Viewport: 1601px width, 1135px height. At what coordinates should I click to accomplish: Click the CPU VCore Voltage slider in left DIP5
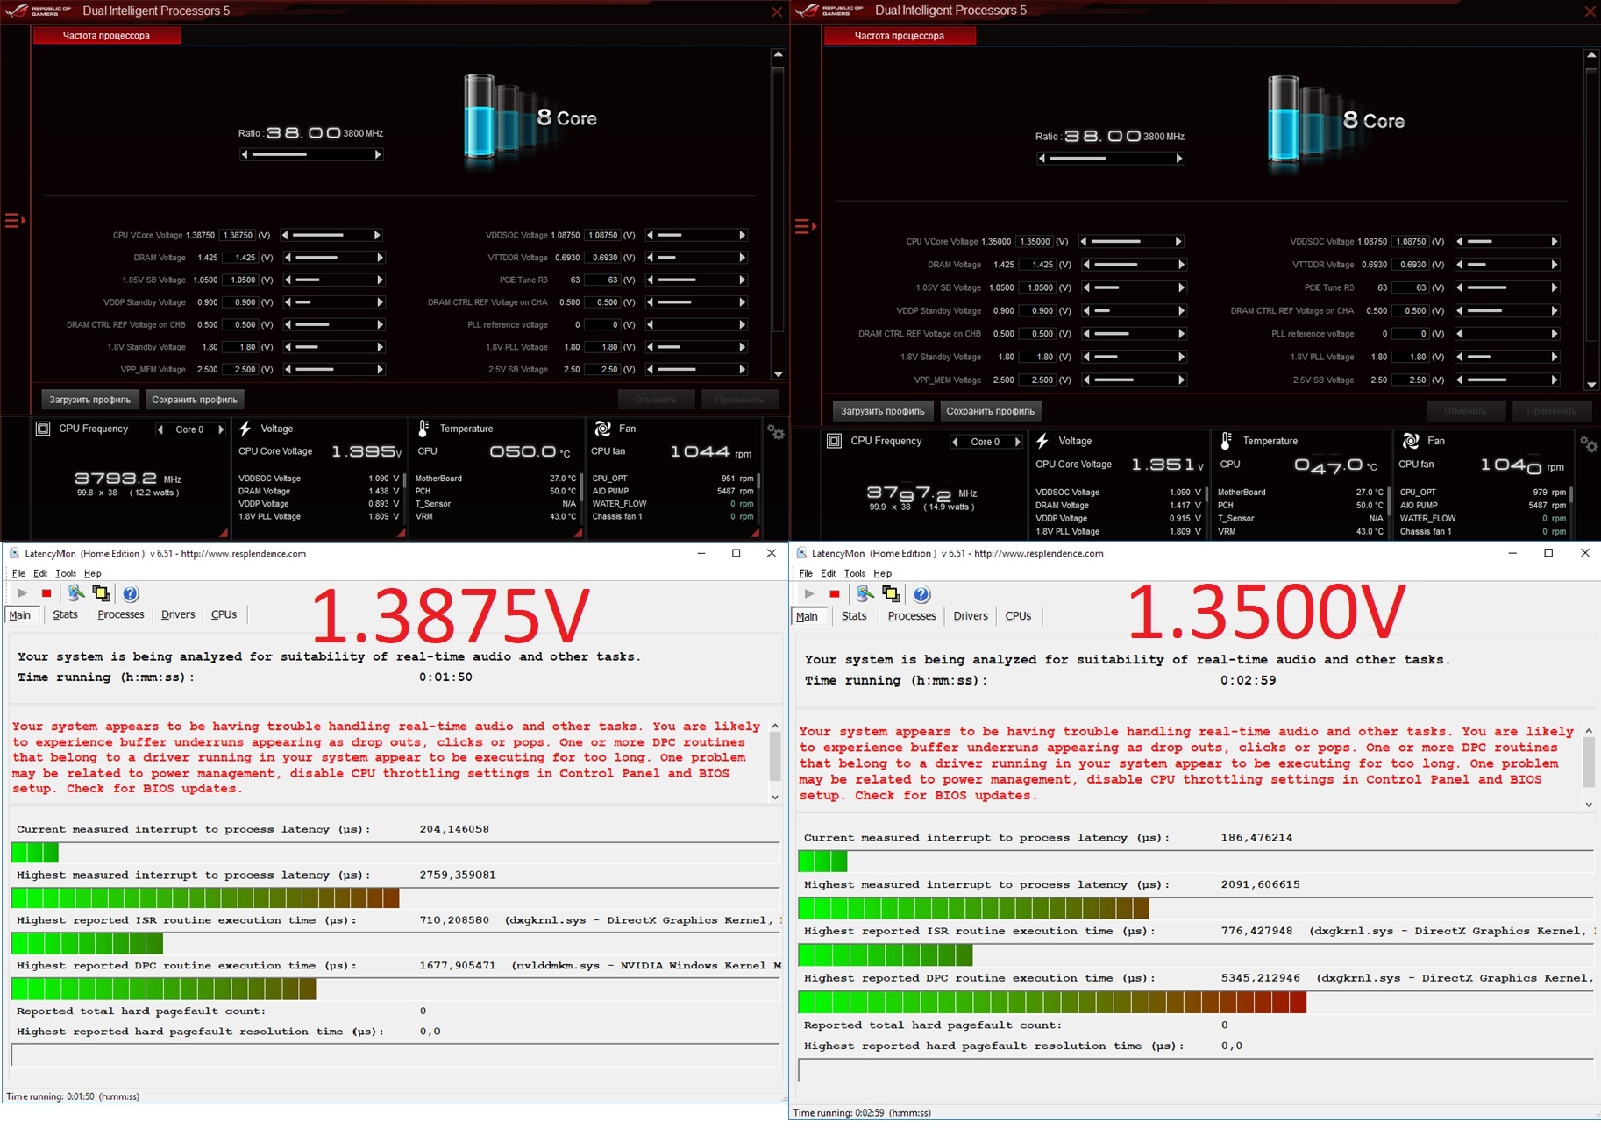click(331, 235)
